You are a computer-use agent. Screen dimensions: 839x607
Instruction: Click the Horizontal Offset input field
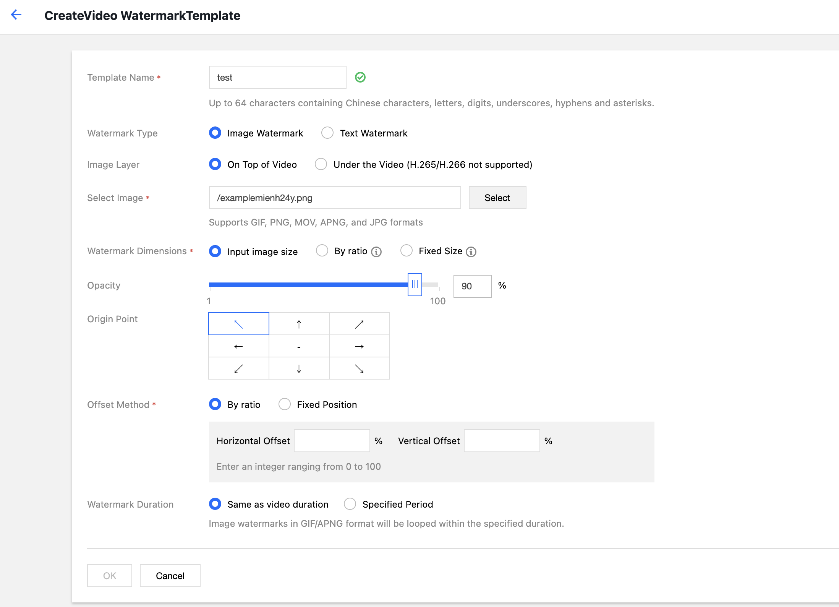point(332,441)
